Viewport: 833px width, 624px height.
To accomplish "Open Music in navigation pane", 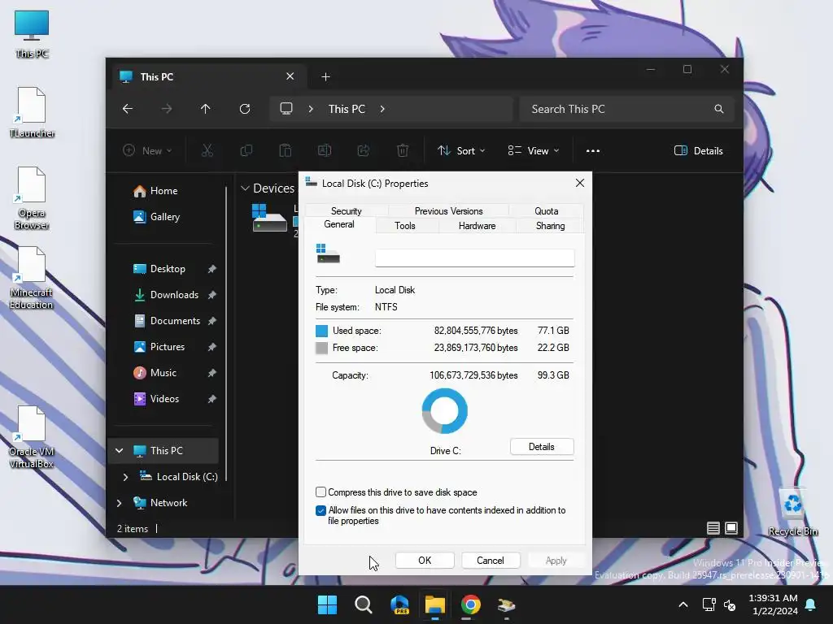I will 163,372.
